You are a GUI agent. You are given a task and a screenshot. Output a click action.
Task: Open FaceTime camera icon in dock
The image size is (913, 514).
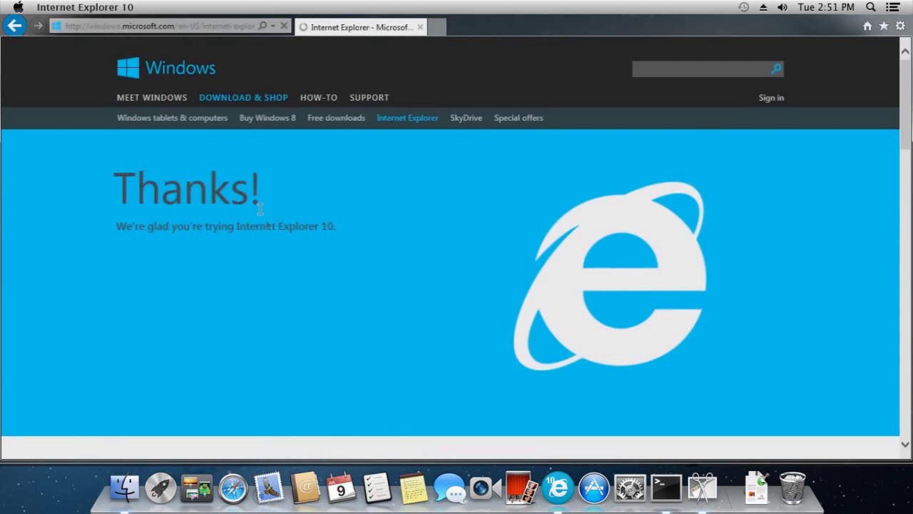pos(485,488)
